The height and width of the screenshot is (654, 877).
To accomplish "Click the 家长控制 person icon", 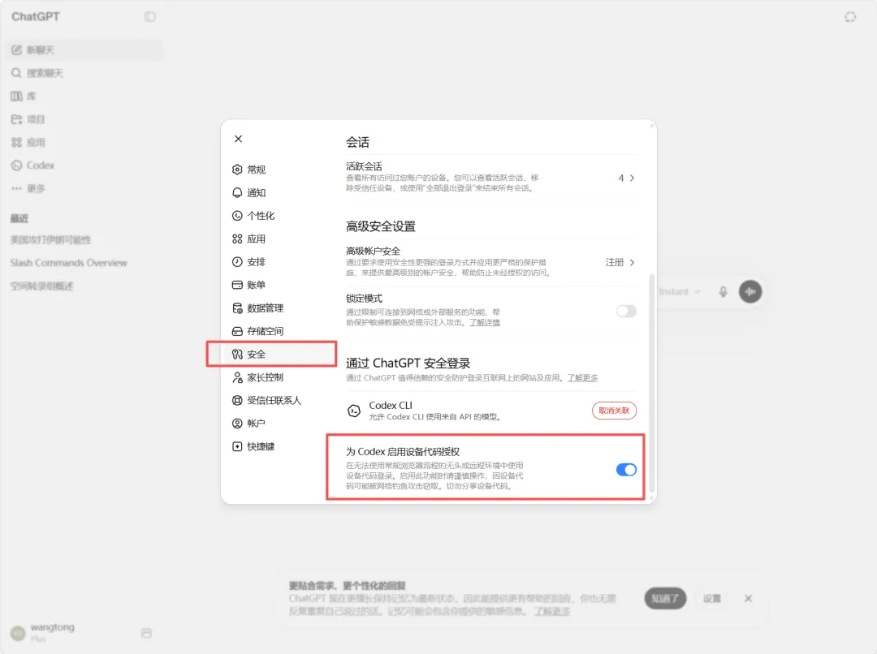I will click(x=237, y=377).
